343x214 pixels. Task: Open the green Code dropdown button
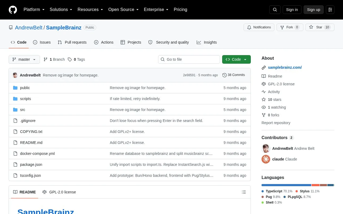click(236, 59)
